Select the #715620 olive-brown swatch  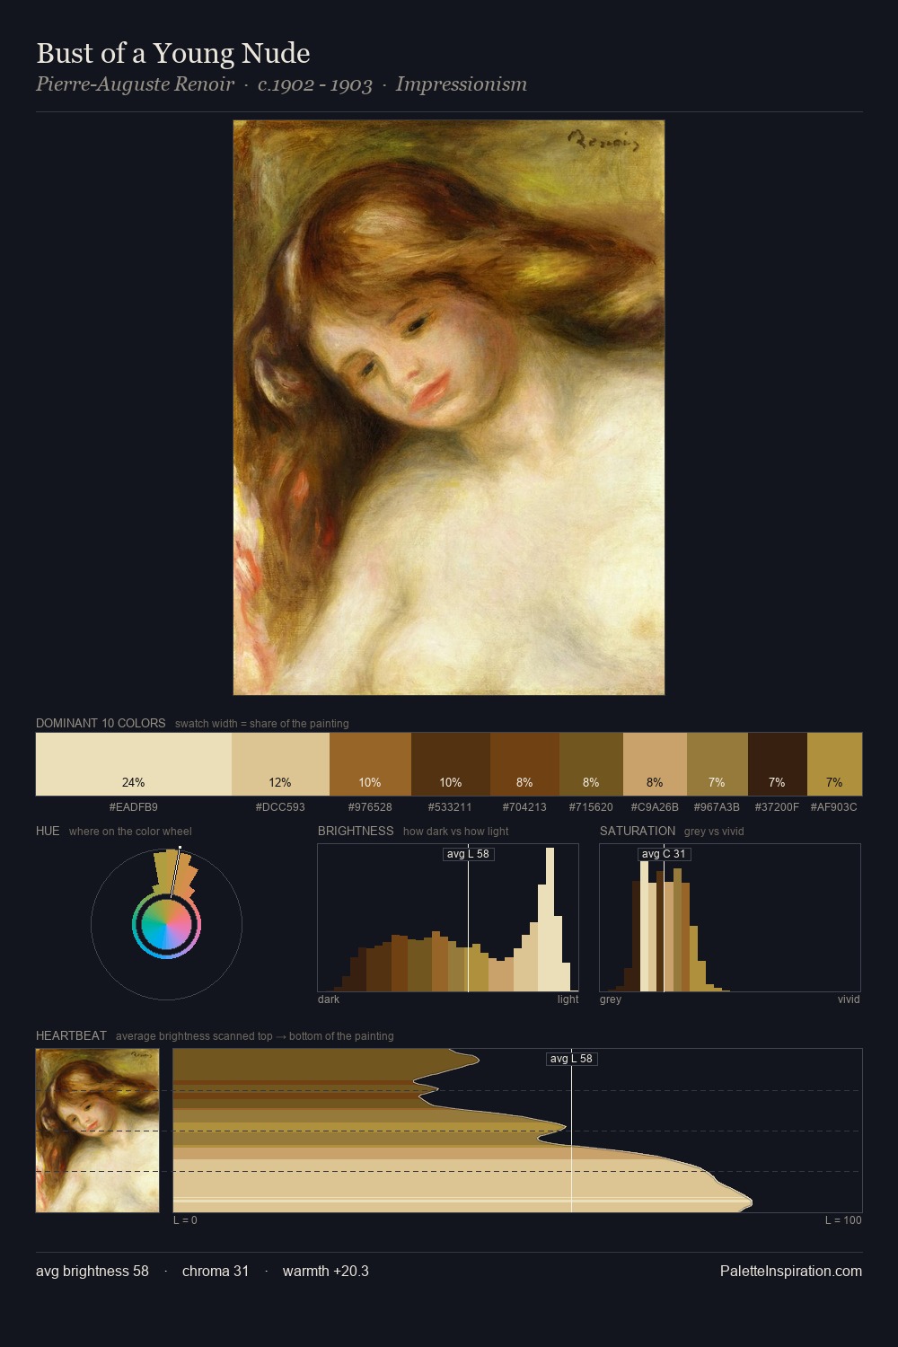coord(591,764)
